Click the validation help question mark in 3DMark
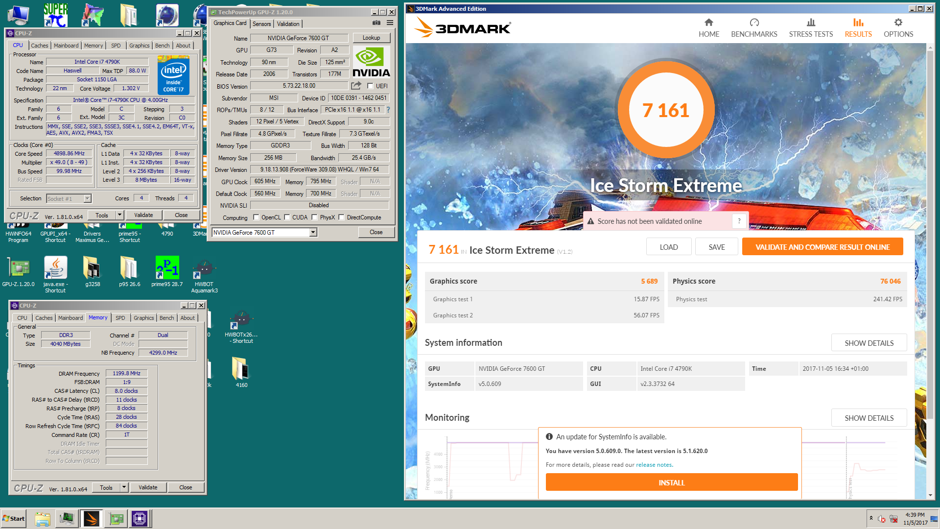The image size is (940, 529). click(739, 221)
